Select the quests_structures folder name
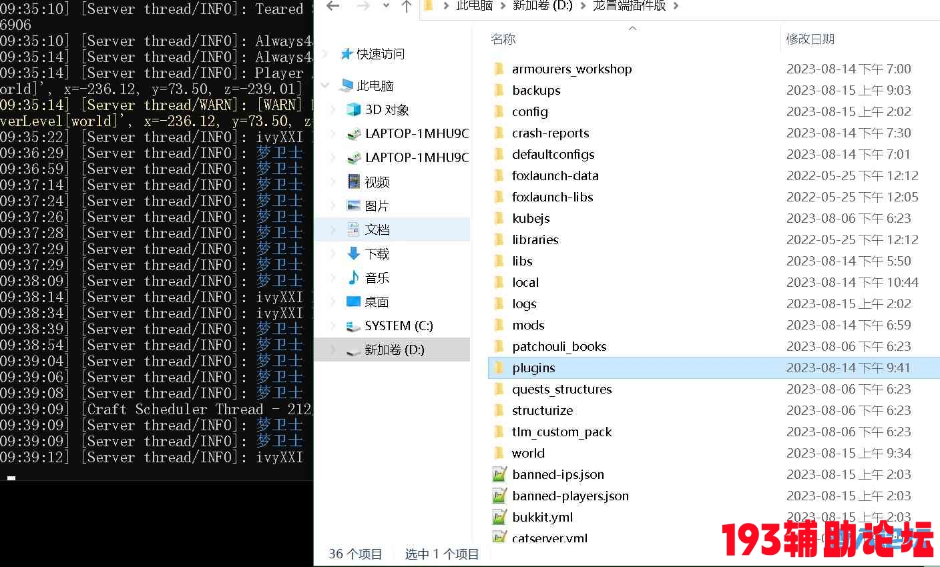Image resolution: width=940 pixels, height=567 pixels. (562, 389)
